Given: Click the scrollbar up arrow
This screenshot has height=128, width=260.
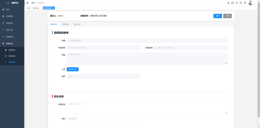Looking at the screenshot, I should click(259, 1).
